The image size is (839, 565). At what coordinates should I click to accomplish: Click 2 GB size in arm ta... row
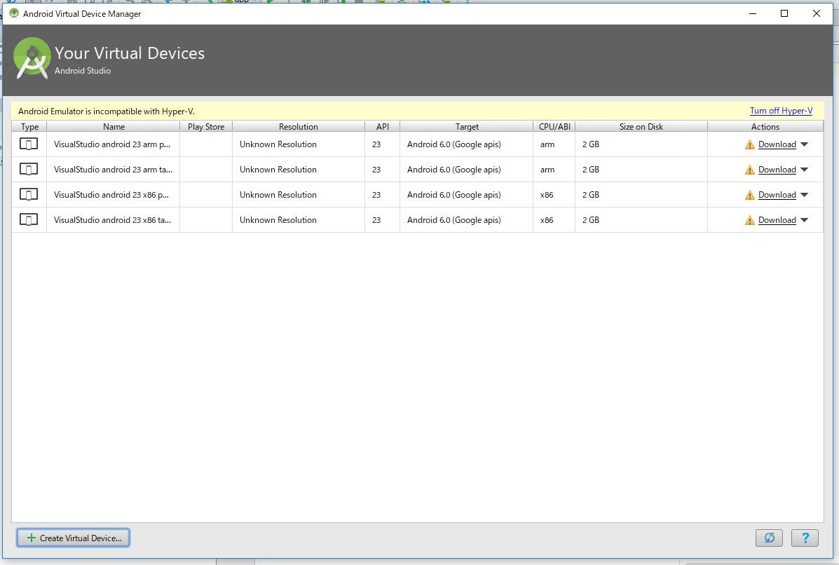590,170
